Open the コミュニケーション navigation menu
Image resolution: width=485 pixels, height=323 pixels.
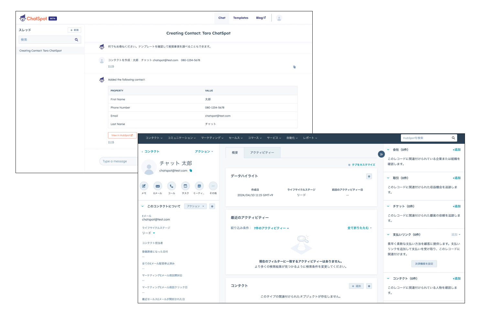point(182,138)
